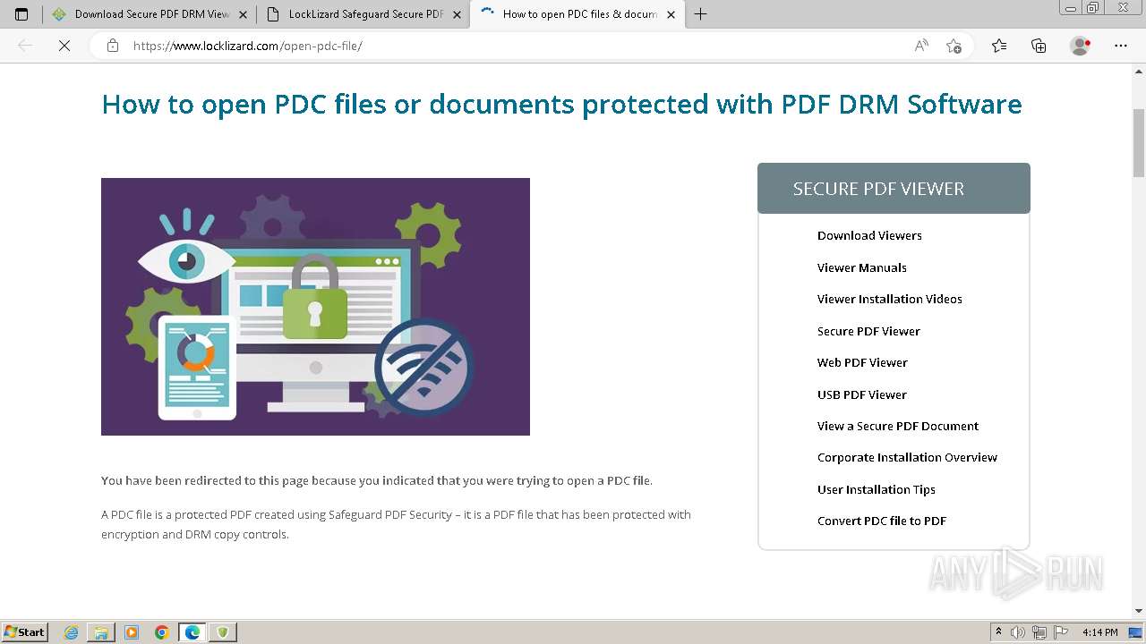Open the browser tab actions menu icon
This screenshot has height=644, width=1146.
tap(21, 14)
